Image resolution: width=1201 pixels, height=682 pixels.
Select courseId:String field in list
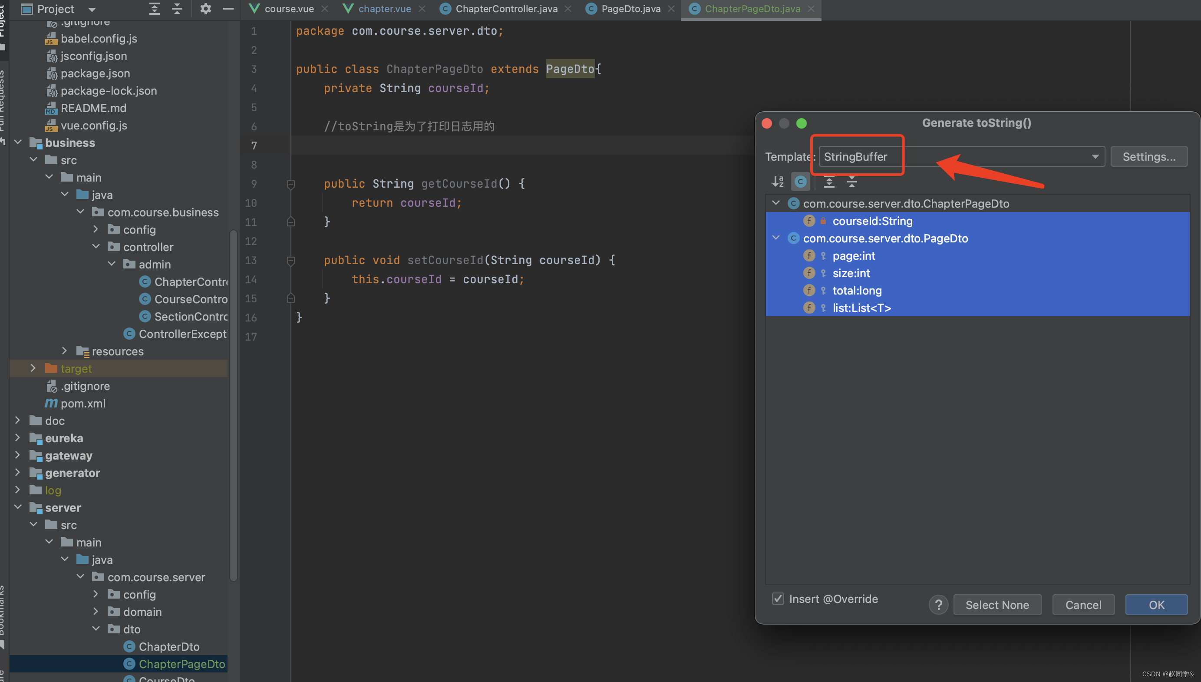[x=872, y=221]
